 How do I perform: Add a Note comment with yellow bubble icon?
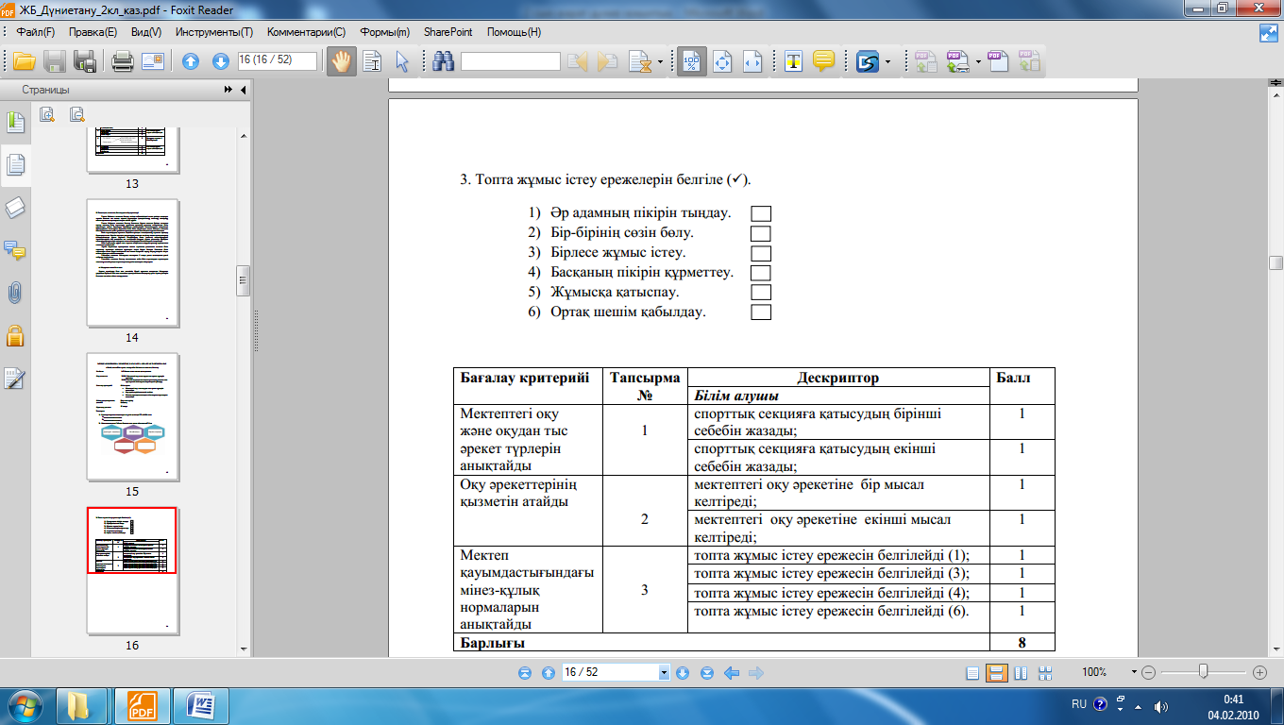(x=824, y=62)
